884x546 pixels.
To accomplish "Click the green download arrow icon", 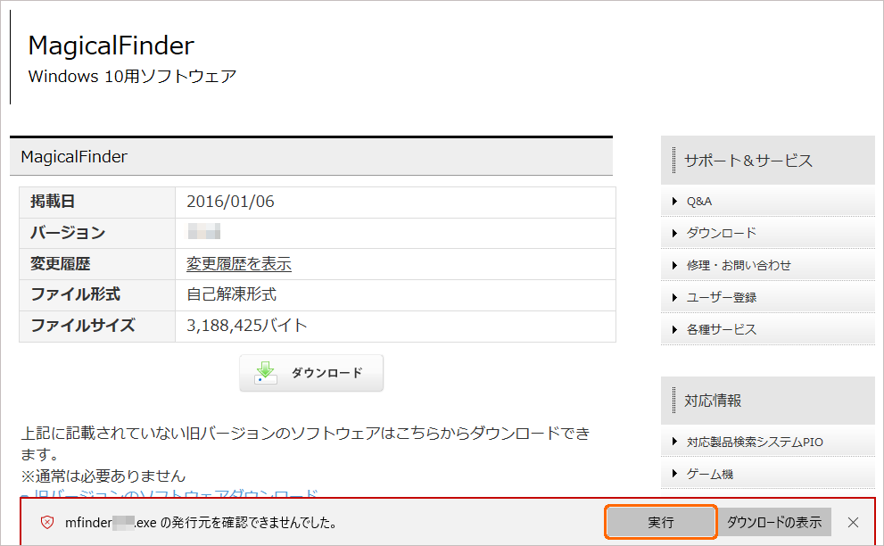I will pos(266,373).
